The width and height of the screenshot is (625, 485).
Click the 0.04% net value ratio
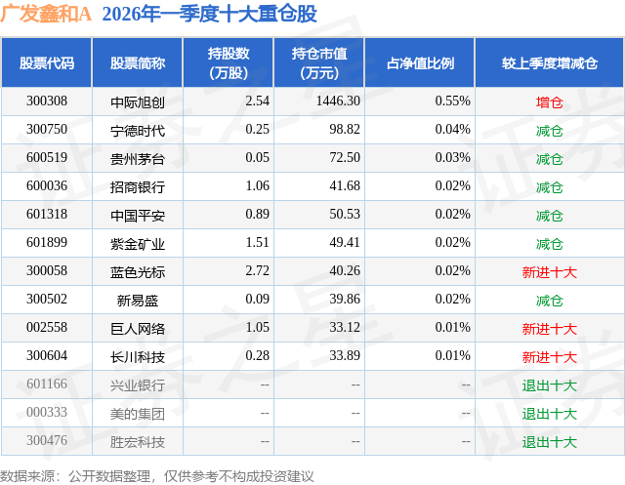coord(452,130)
